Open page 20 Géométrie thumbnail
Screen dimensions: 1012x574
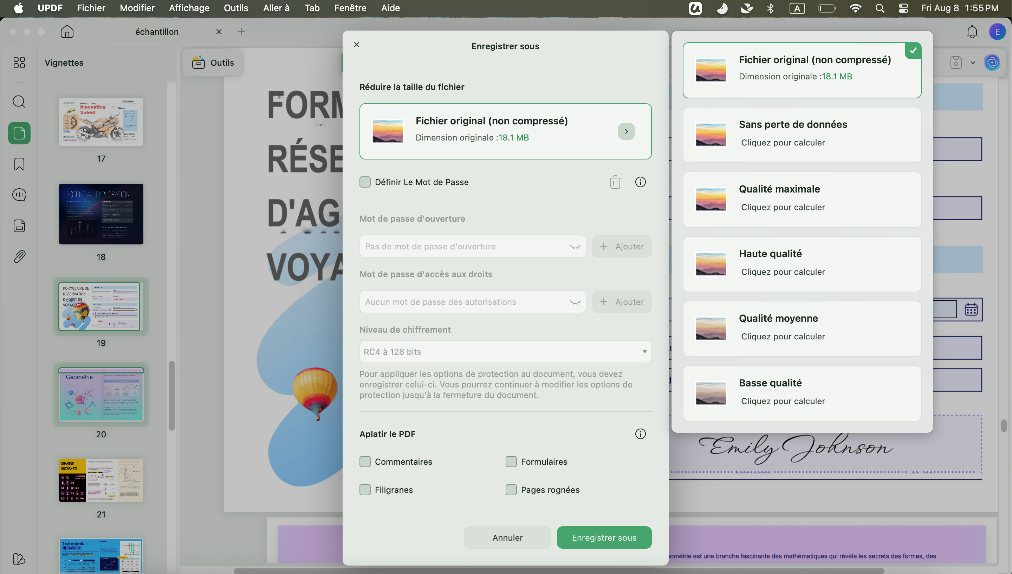pyautogui.click(x=101, y=394)
